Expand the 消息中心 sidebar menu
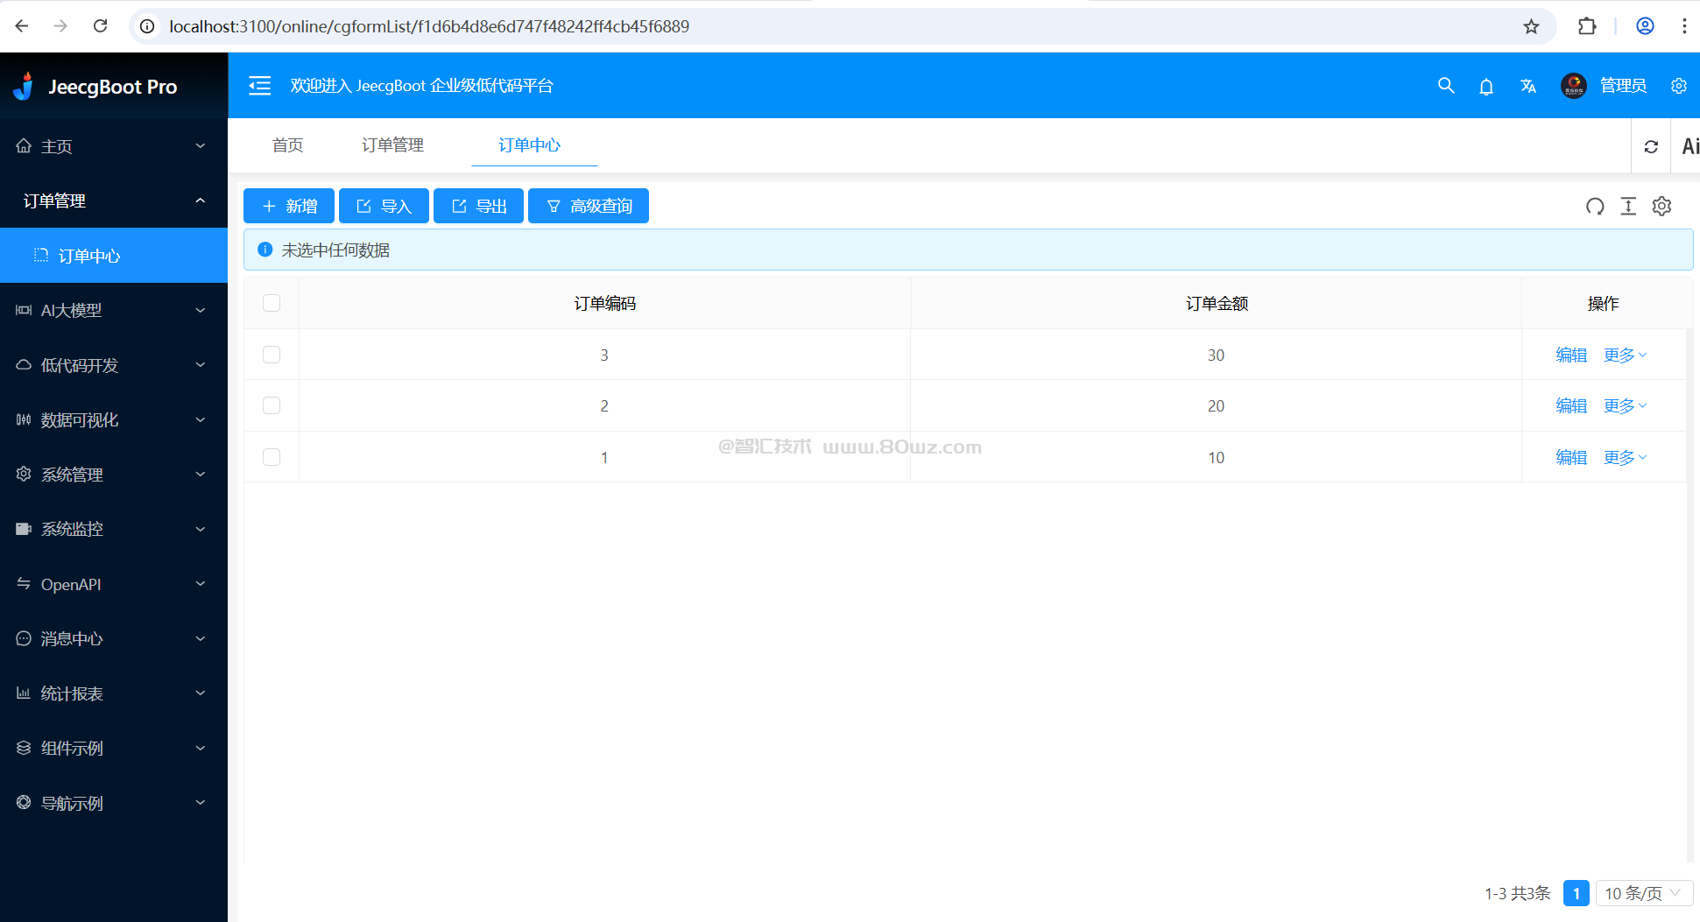Screen dimensions: 1700x922 pyautogui.click(x=114, y=638)
